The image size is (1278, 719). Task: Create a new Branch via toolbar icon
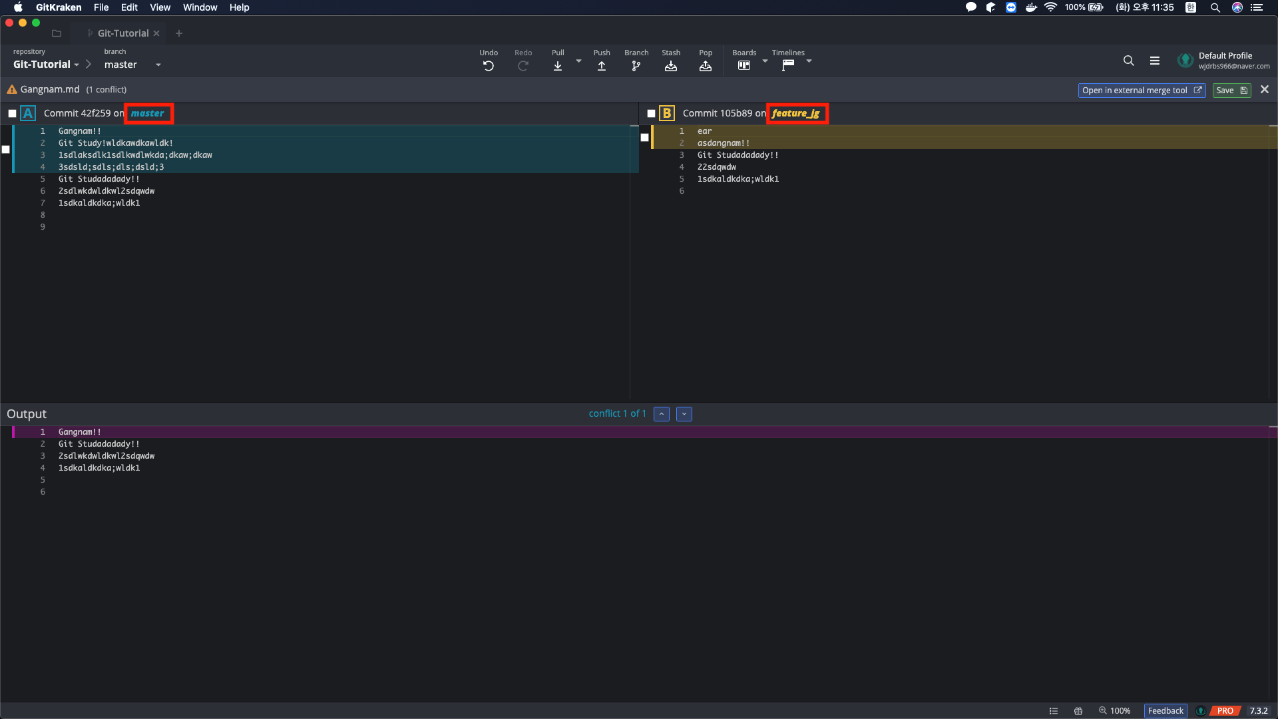pos(636,66)
